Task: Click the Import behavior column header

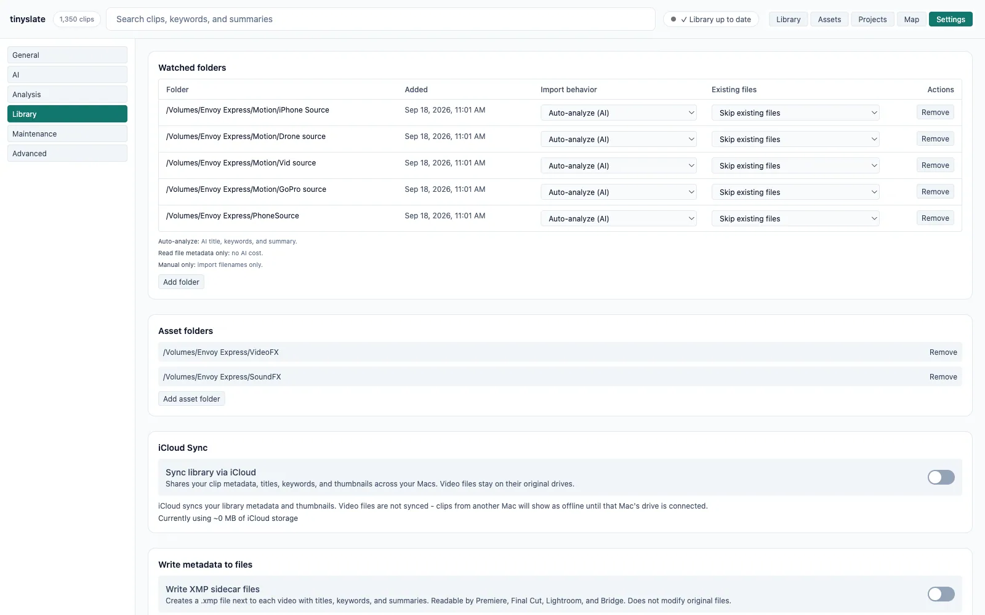Action: pos(569,89)
